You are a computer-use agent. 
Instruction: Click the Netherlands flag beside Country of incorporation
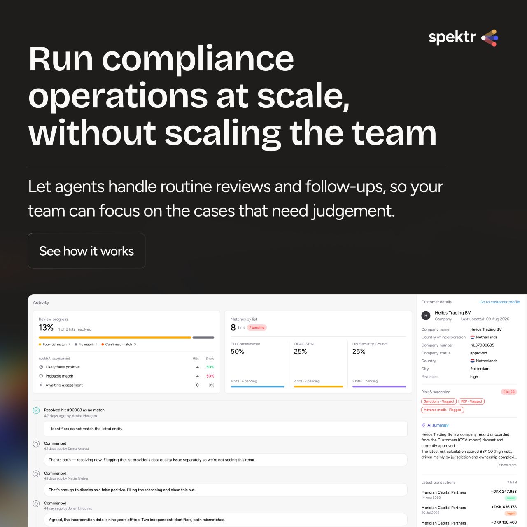[x=473, y=337]
